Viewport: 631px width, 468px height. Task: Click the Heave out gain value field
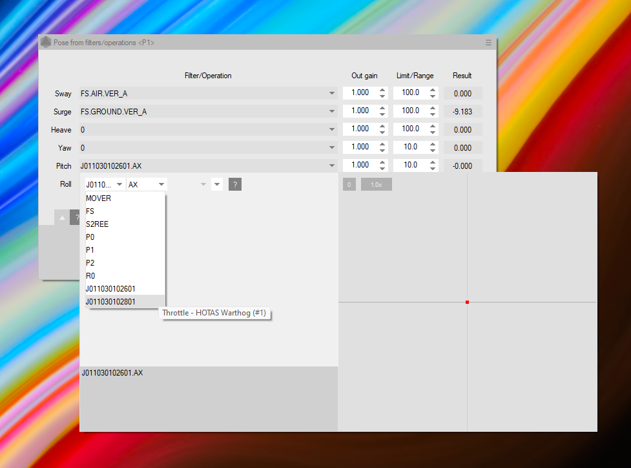[x=360, y=129]
